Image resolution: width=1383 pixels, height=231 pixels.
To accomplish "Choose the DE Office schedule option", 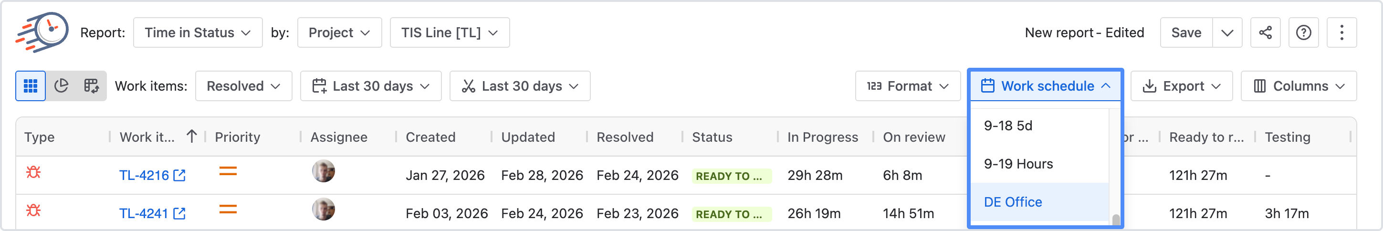I will click(1013, 202).
